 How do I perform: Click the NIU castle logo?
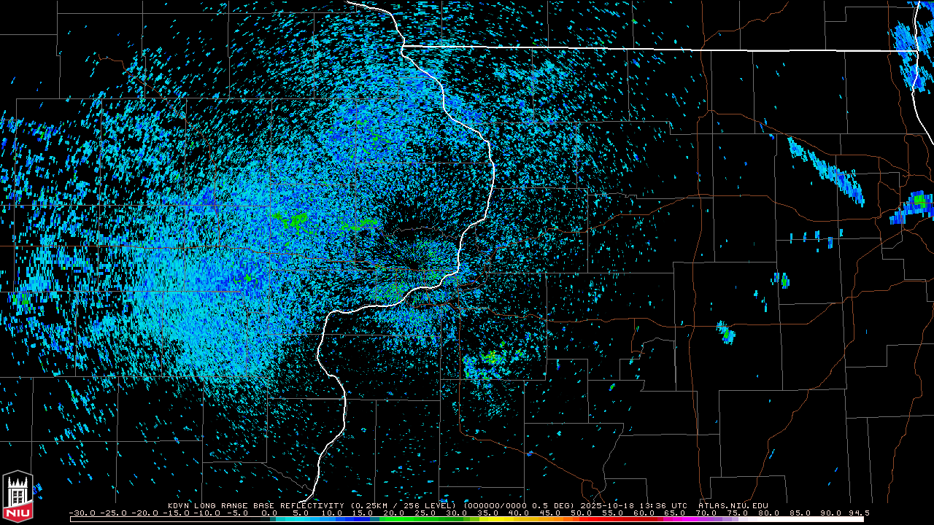(x=18, y=498)
